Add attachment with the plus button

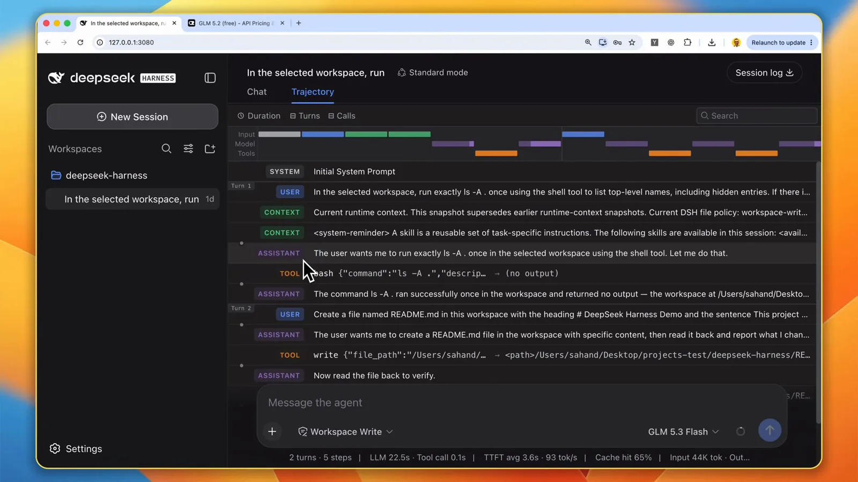272,432
